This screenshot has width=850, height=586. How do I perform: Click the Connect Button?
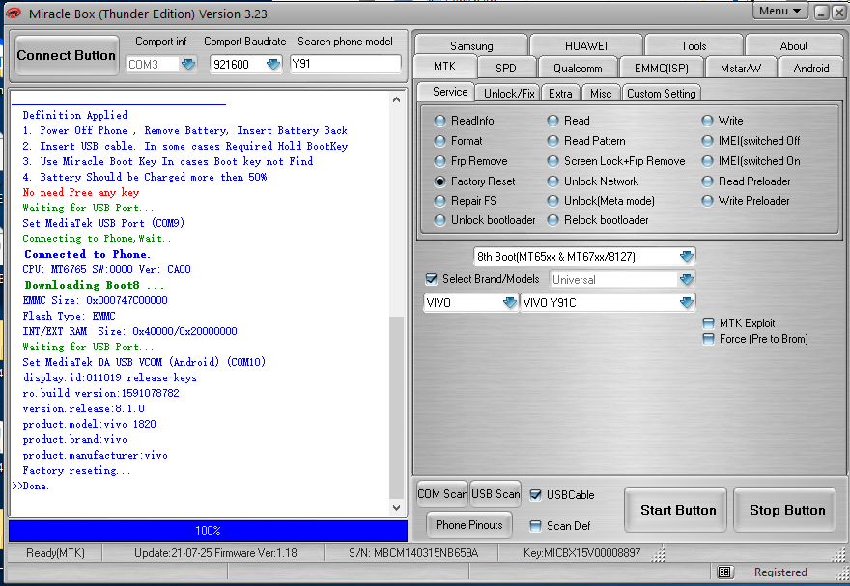(66, 55)
